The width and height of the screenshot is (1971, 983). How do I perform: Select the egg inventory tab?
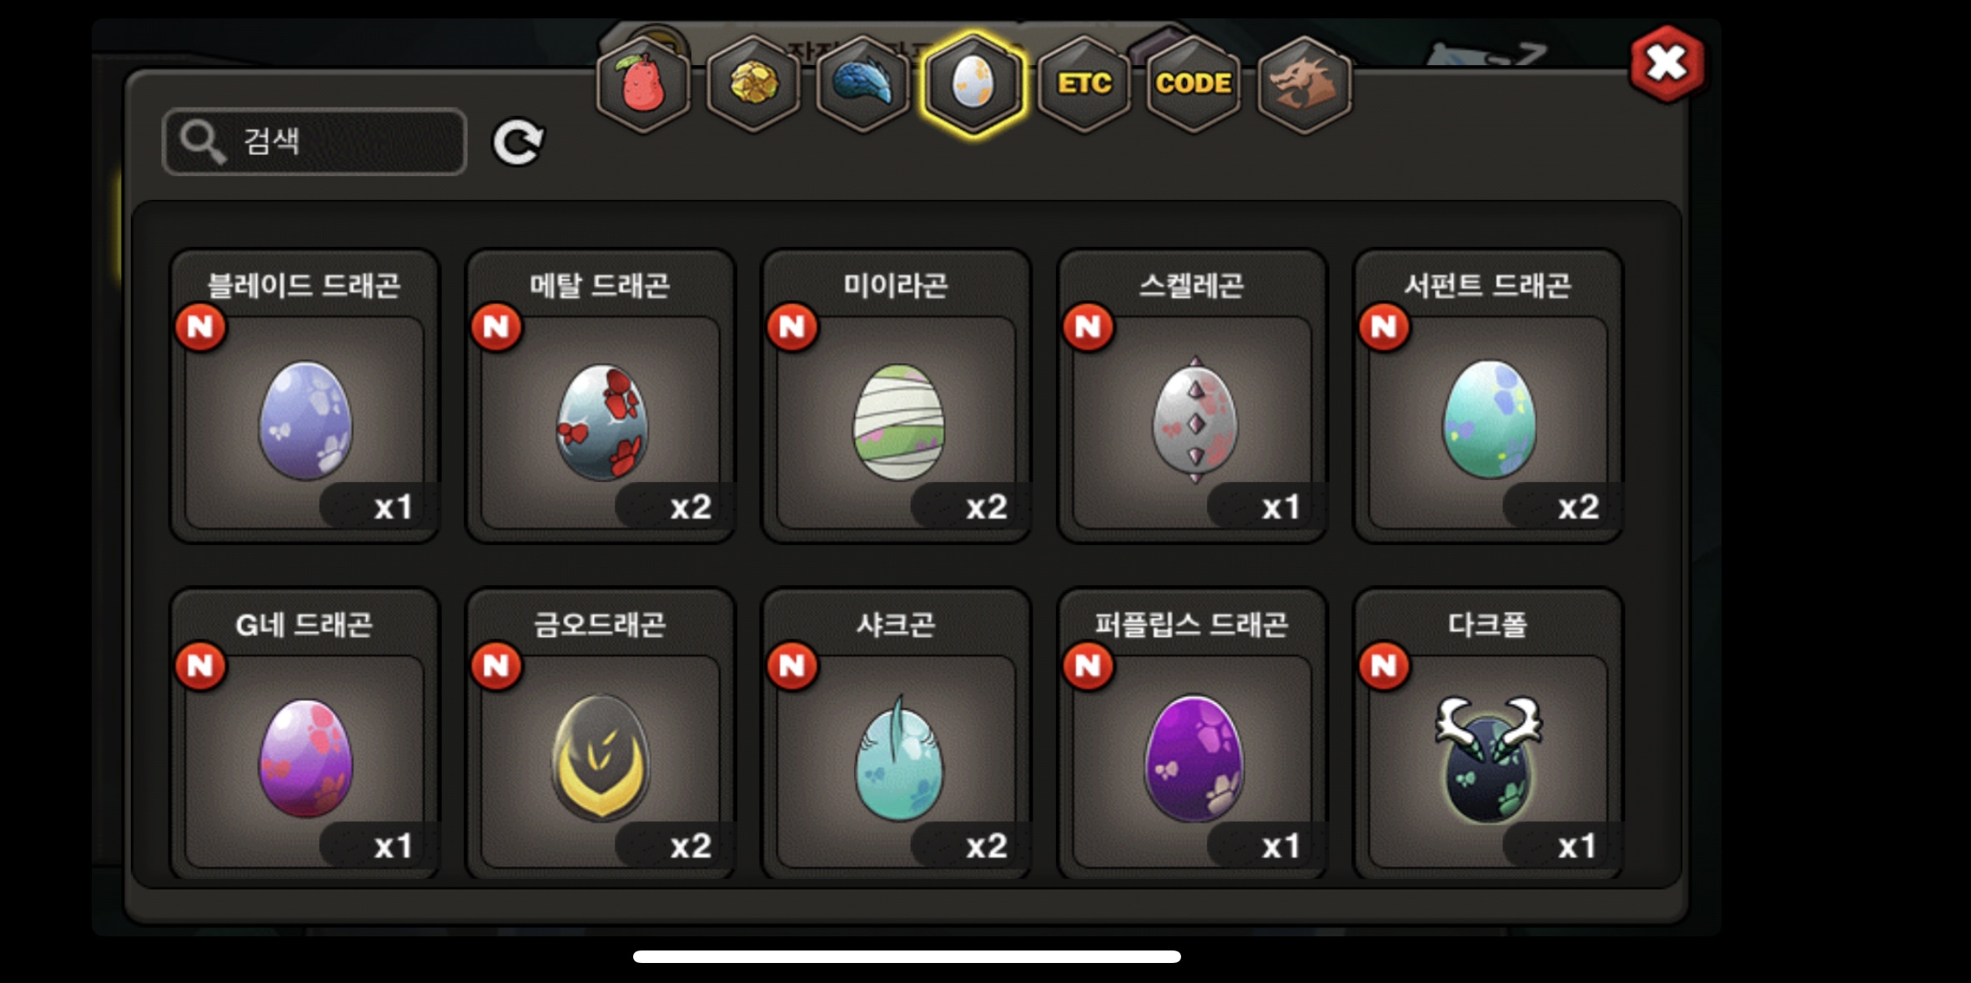click(973, 84)
